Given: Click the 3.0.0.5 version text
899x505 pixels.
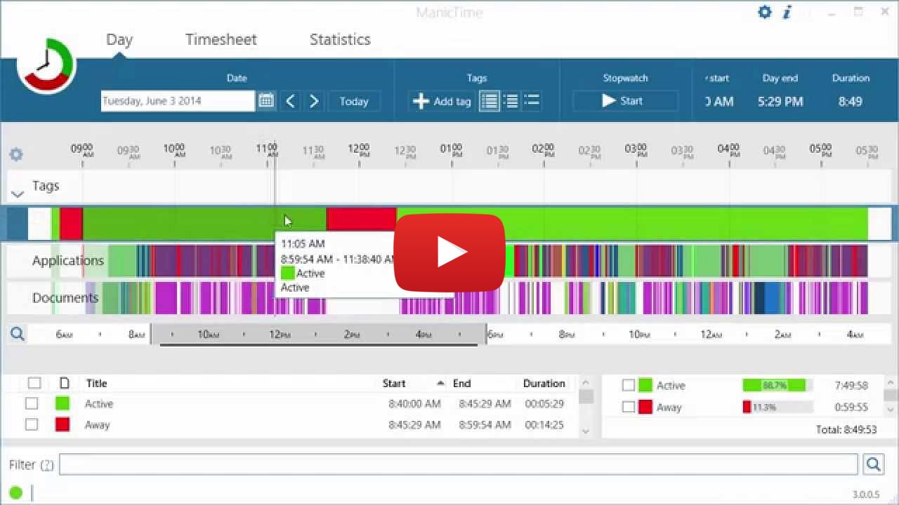Looking at the screenshot, I should [865, 494].
